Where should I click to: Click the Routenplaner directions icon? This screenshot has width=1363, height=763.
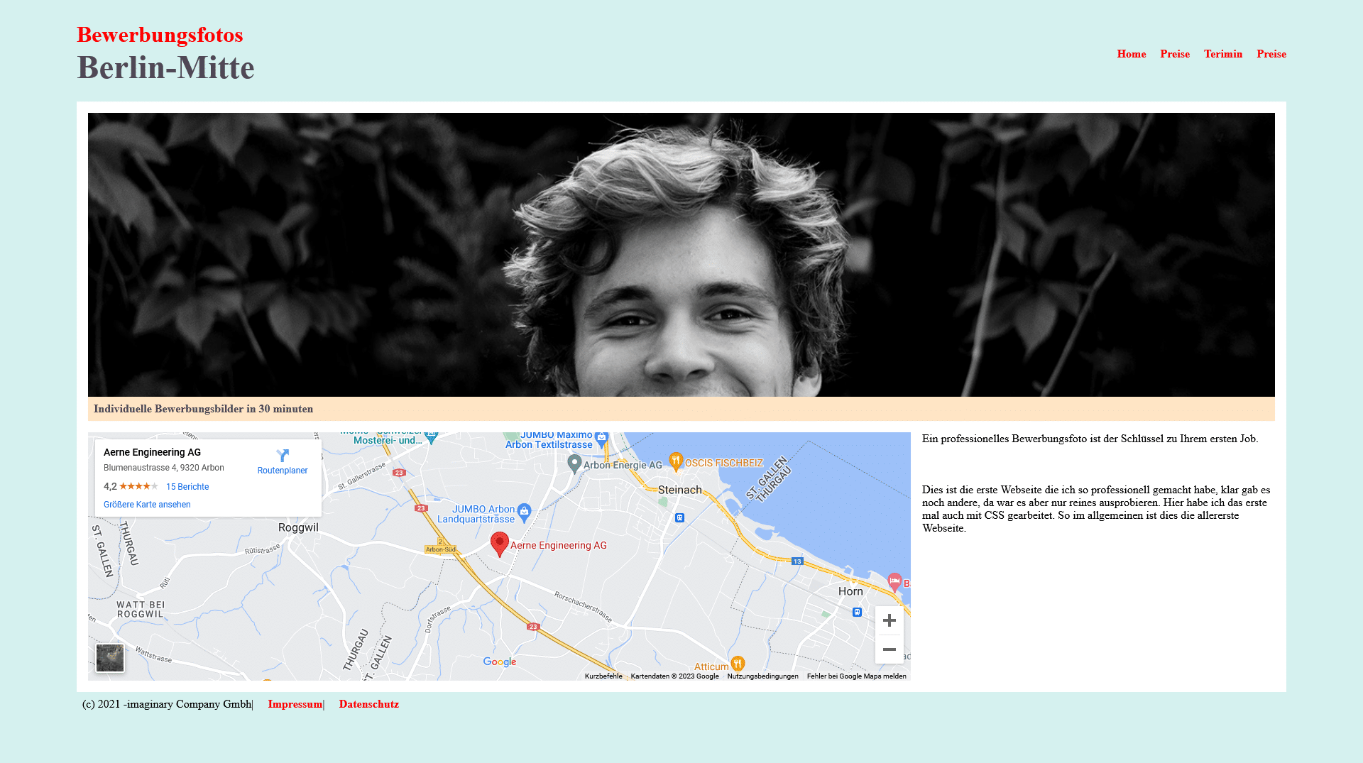283,456
